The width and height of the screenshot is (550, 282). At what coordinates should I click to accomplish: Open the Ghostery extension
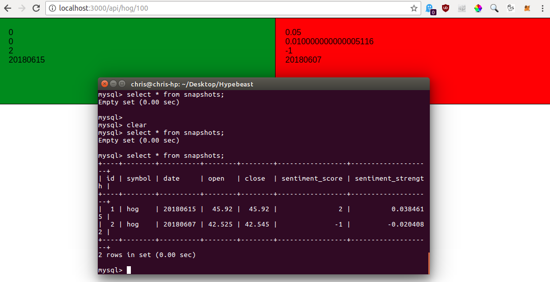coord(430,9)
